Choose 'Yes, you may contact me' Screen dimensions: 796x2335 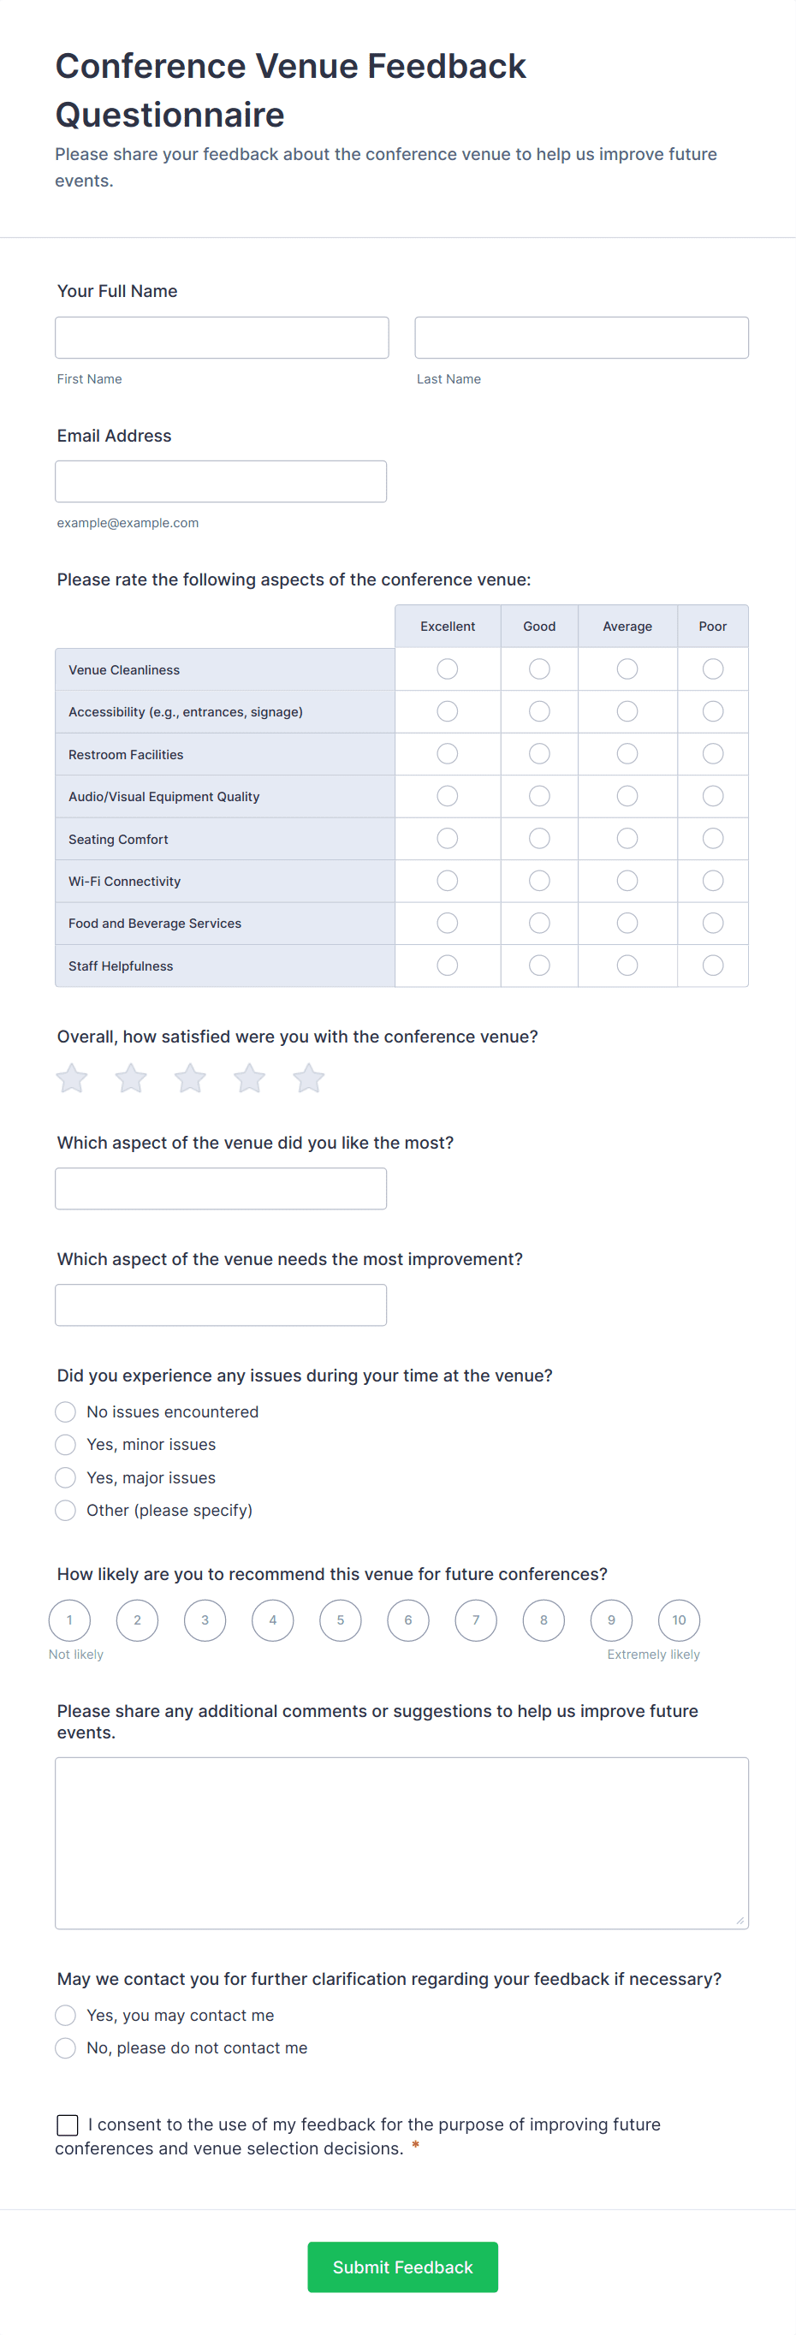point(64,2014)
